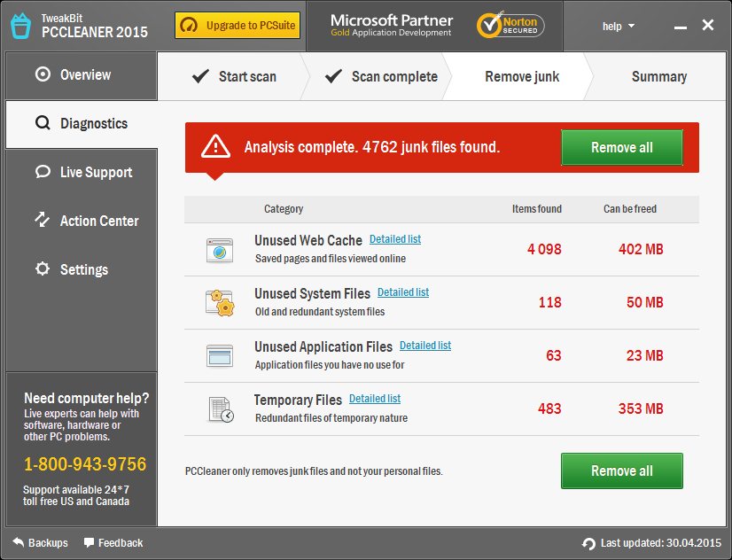Click the Live Support speech bubble icon
The width and height of the screenshot is (732, 560).
[43, 172]
